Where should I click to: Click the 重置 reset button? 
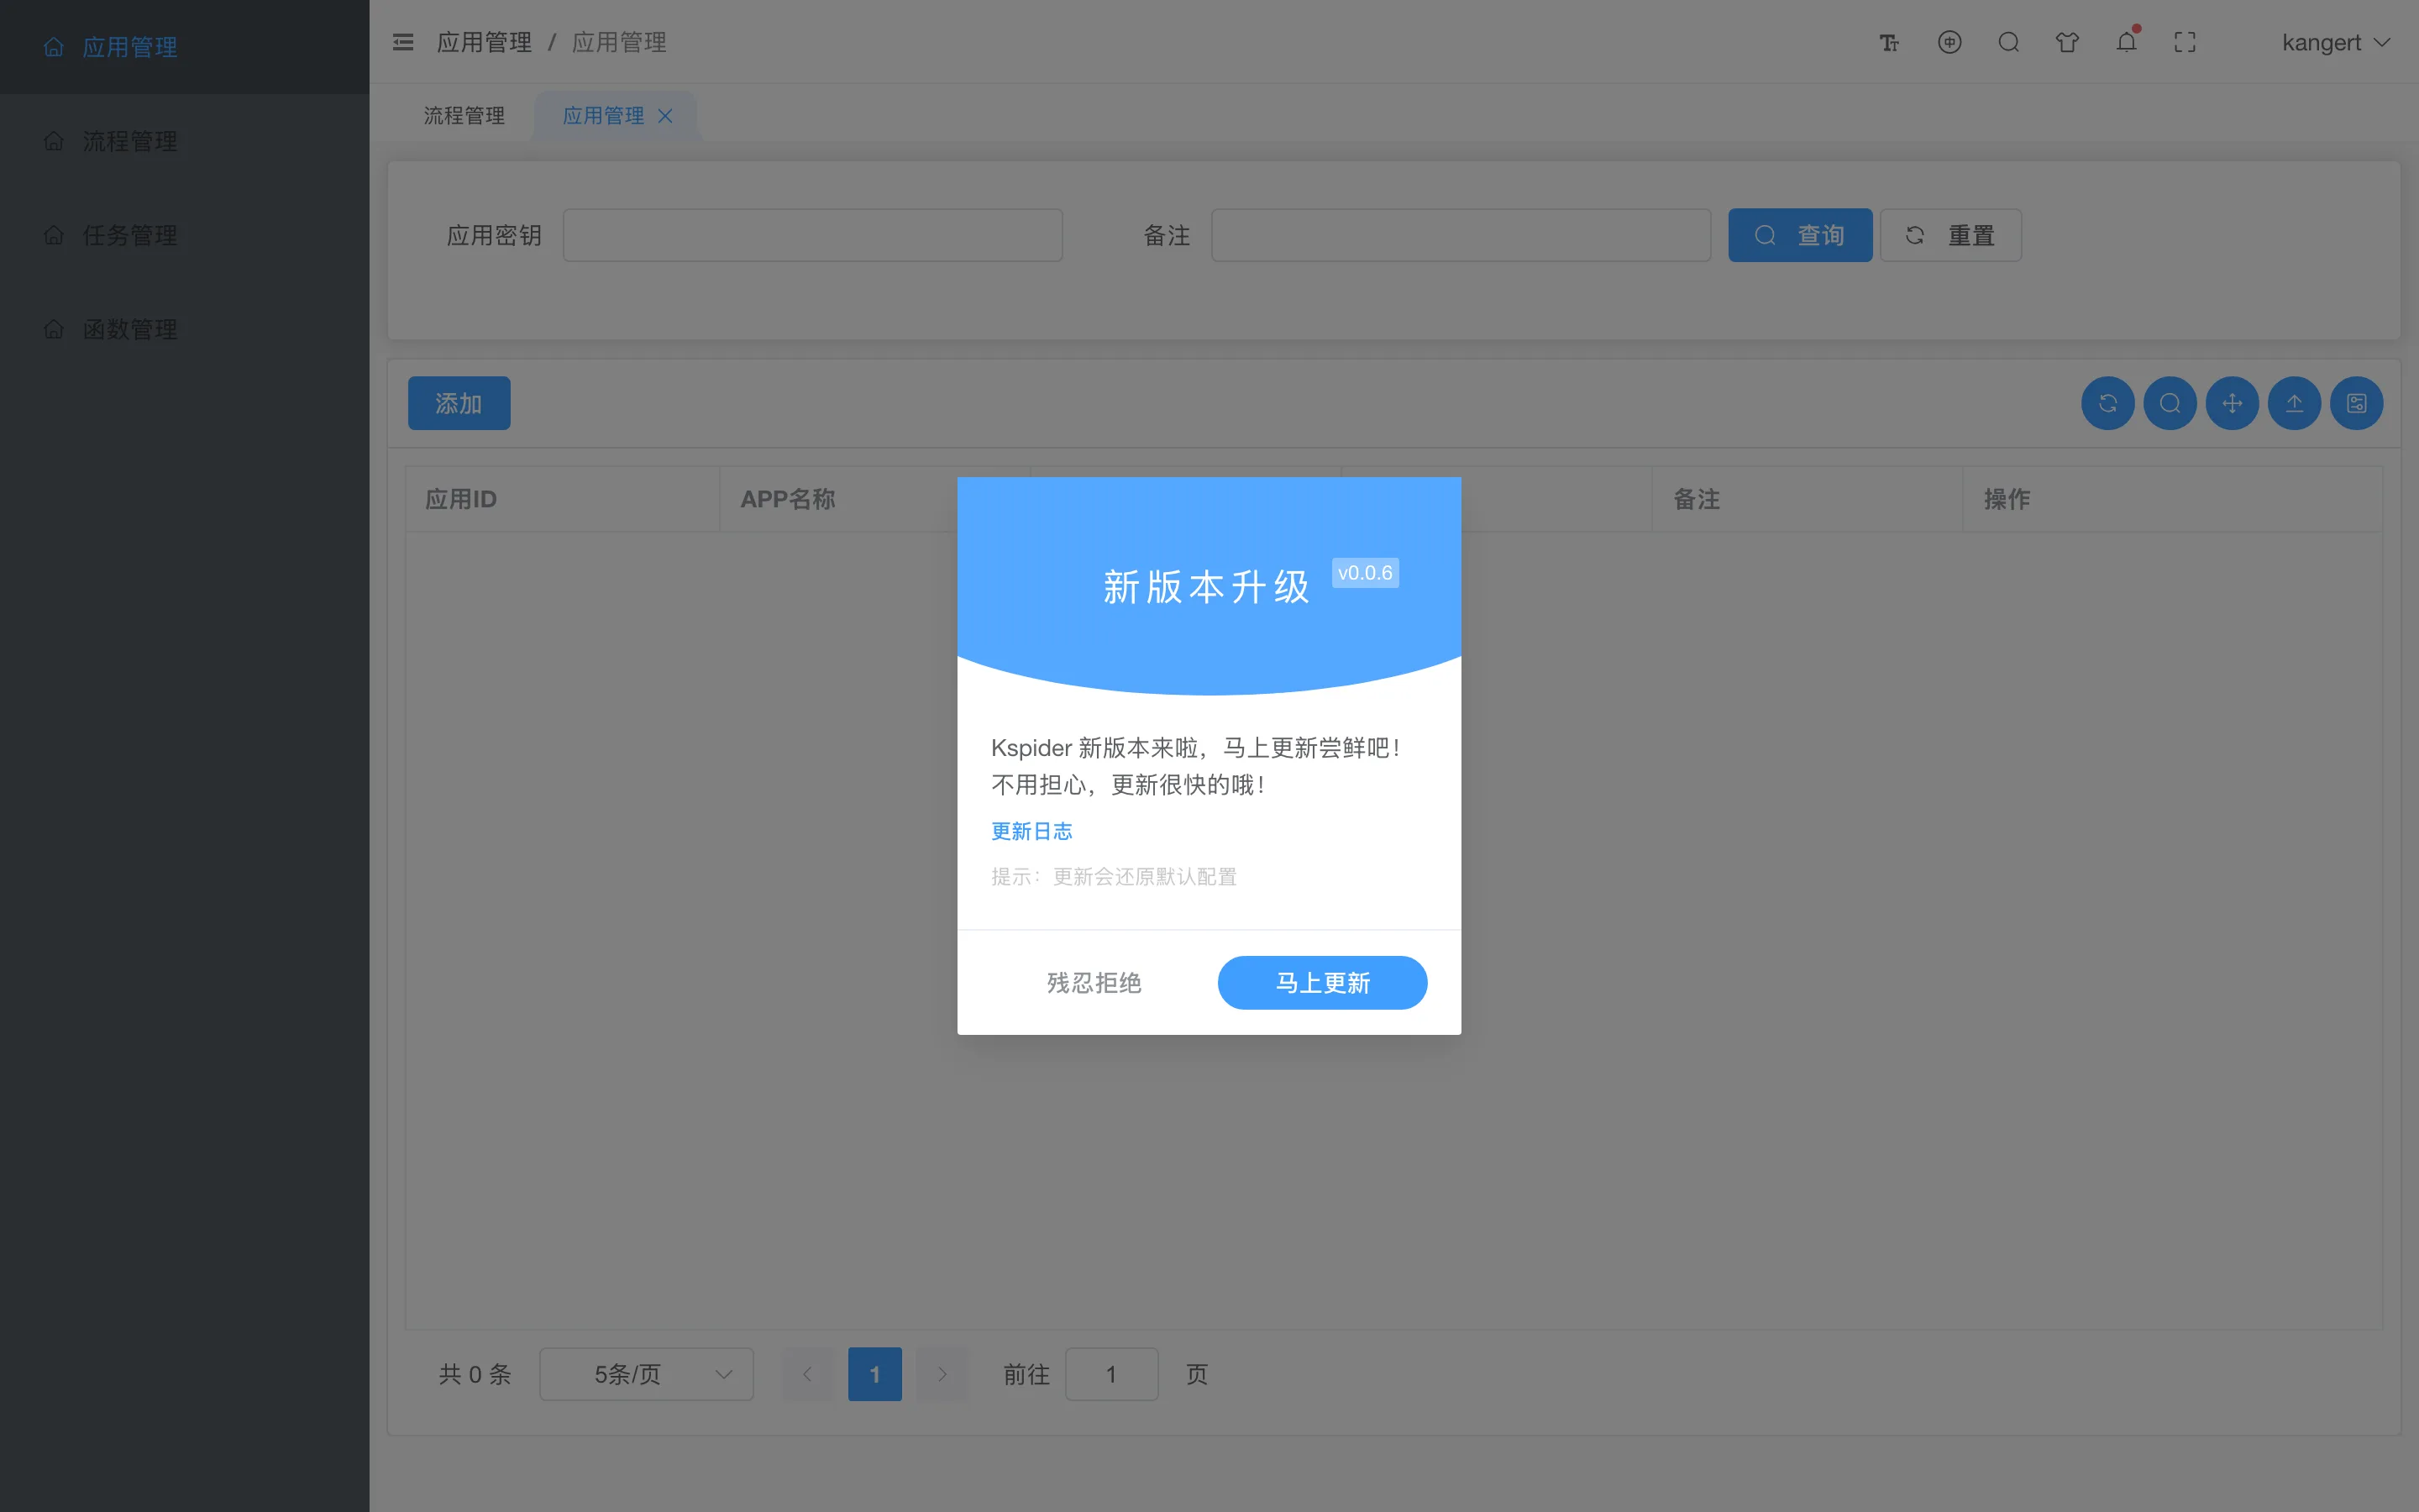[x=1950, y=235]
